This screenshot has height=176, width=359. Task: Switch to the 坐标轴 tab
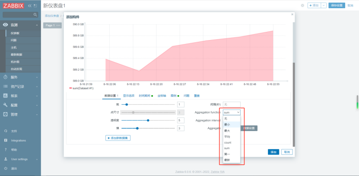coord(162,96)
